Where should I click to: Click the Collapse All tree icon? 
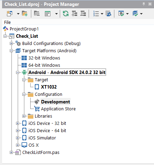(83, 13)
